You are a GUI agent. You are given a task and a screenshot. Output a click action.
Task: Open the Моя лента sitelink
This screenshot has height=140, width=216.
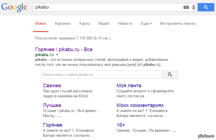click(x=129, y=86)
